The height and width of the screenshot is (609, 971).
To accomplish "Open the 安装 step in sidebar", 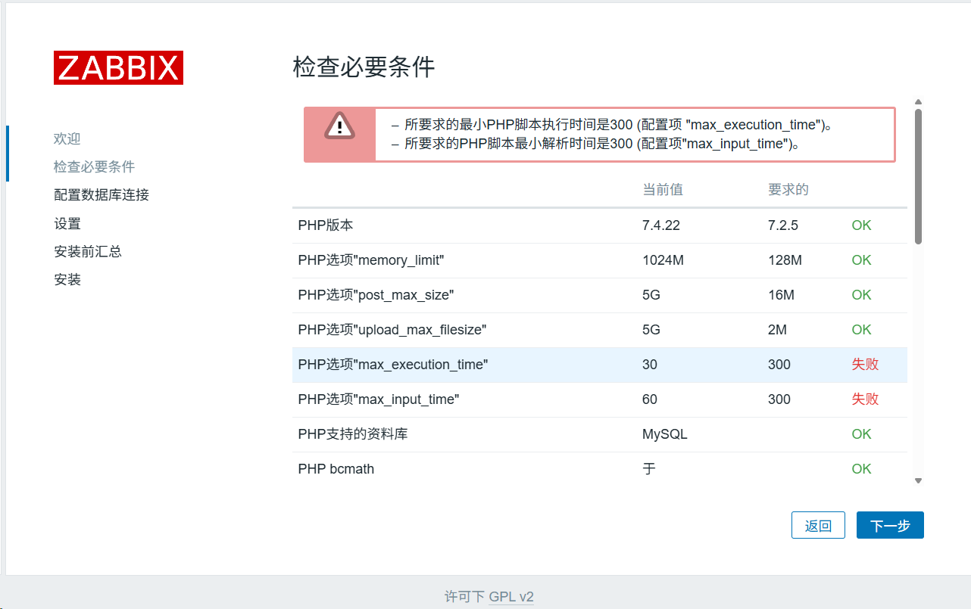I will tap(67, 280).
